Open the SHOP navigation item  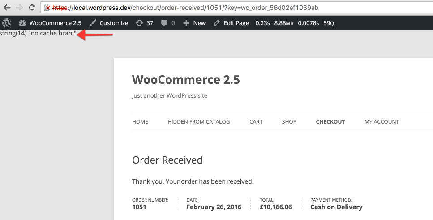[289, 121]
